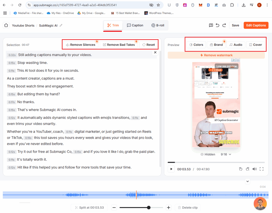Click Remove Bad Takes button
The height and width of the screenshot is (213, 272).
pos(119,45)
